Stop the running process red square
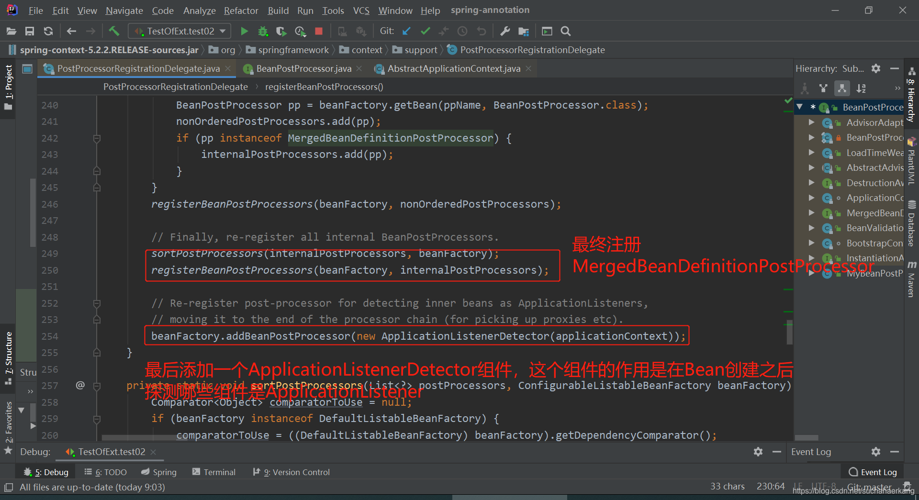 pos(319,32)
